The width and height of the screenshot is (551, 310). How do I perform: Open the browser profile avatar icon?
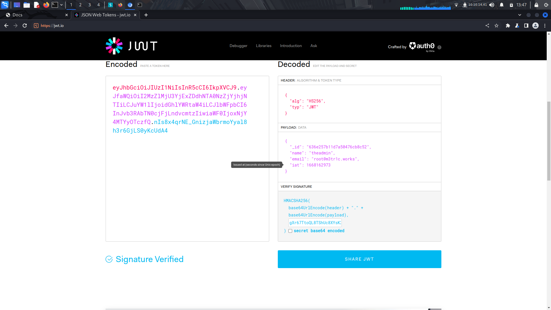tap(536, 26)
